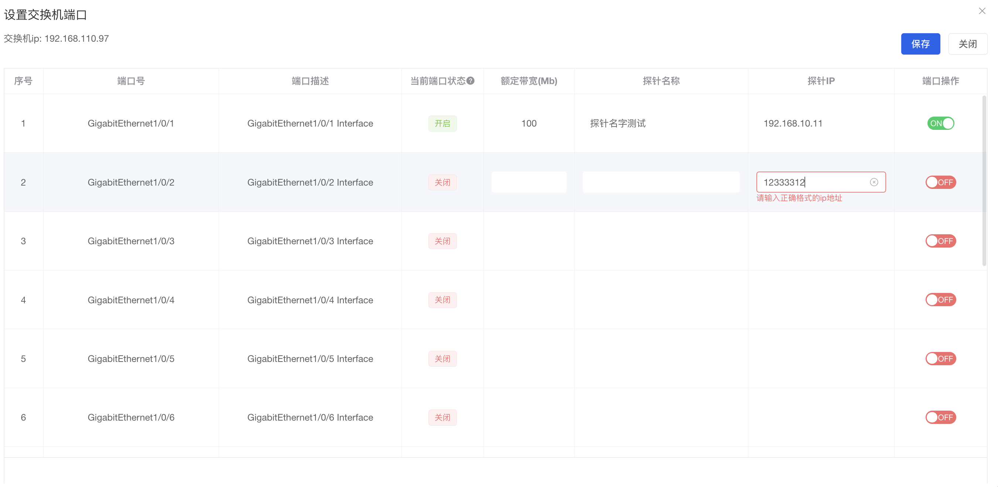Click the dialog title 设置交换机端口

click(x=45, y=15)
